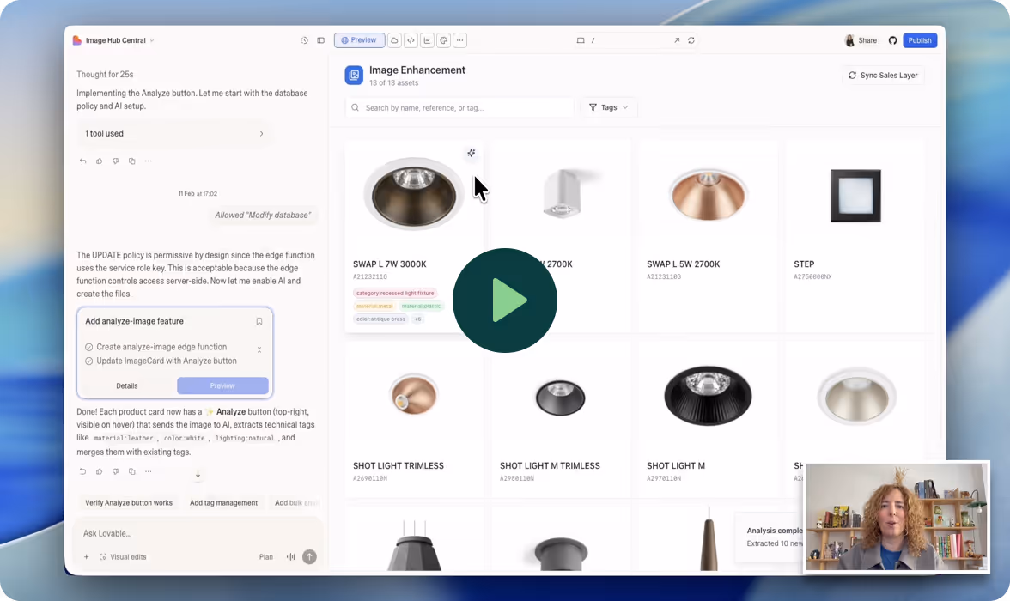The height and width of the screenshot is (601, 1010).
Task: Choose 'Add tag management' suggestion
Action: point(223,503)
